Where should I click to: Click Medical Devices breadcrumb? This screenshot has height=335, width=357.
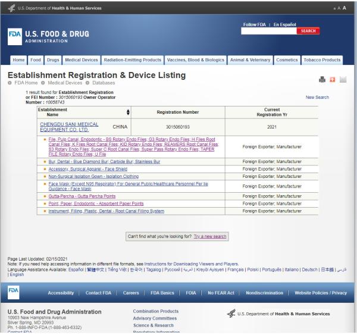65,83
